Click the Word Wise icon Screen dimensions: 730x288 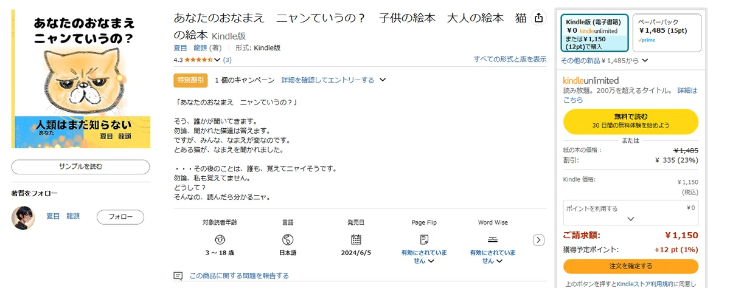pyautogui.click(x=493, y=239)
